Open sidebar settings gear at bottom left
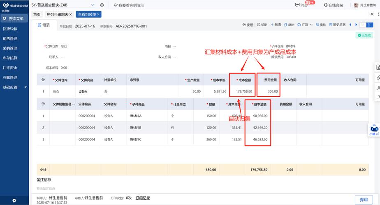The image size is (380, 205). (14, 200)
